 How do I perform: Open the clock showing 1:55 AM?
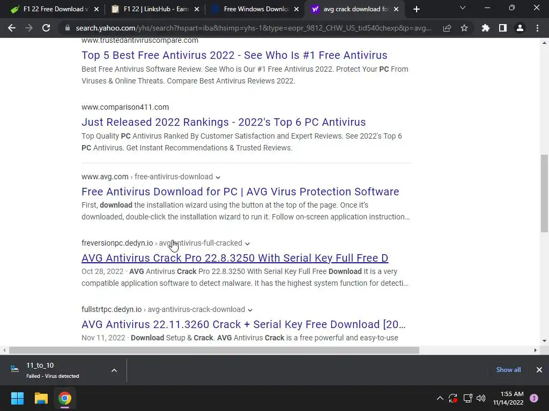pos(508,398)
